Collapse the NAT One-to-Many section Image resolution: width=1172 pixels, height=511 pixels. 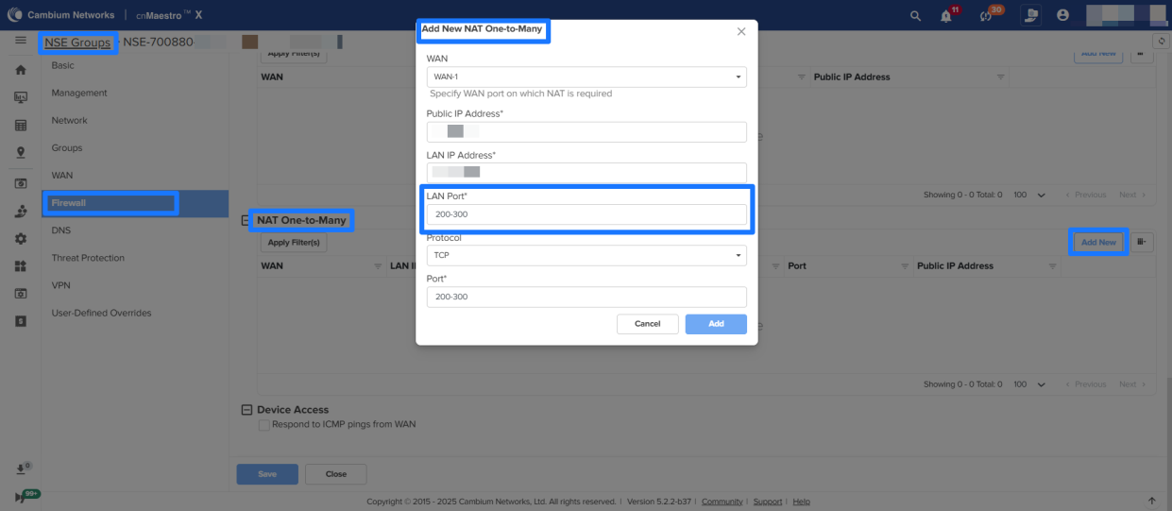tap(246, 220)
